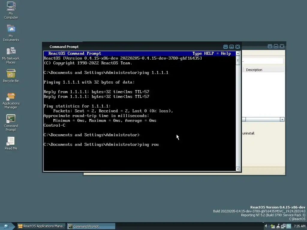This screenshot has width=307, height=230.
Task: Click the Description column header in Applications Manager
Action: 264,70
